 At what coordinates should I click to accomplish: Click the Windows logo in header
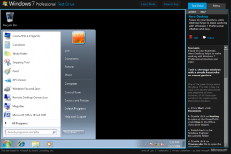point(5,3)
